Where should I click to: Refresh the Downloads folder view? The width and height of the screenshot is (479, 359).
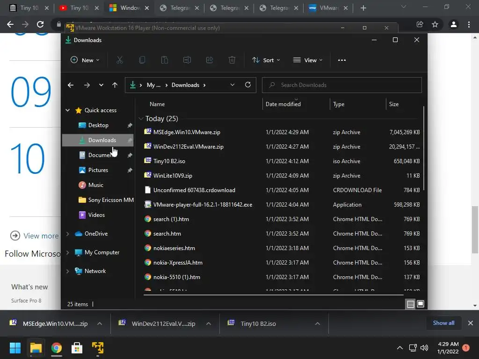[248, 85]
